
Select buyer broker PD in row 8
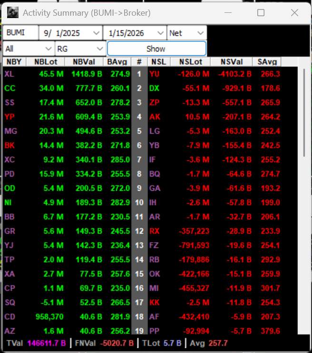tap(10, 174)
